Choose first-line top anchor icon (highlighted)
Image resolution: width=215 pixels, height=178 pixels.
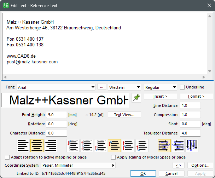[114, 145]
